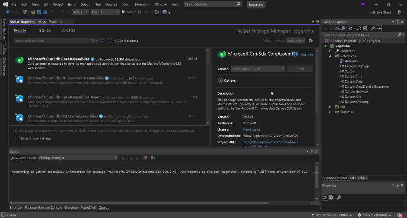Save the current file with Save icon
The height and width of the screenshot is (218, 407).
(x=39, y=12)
